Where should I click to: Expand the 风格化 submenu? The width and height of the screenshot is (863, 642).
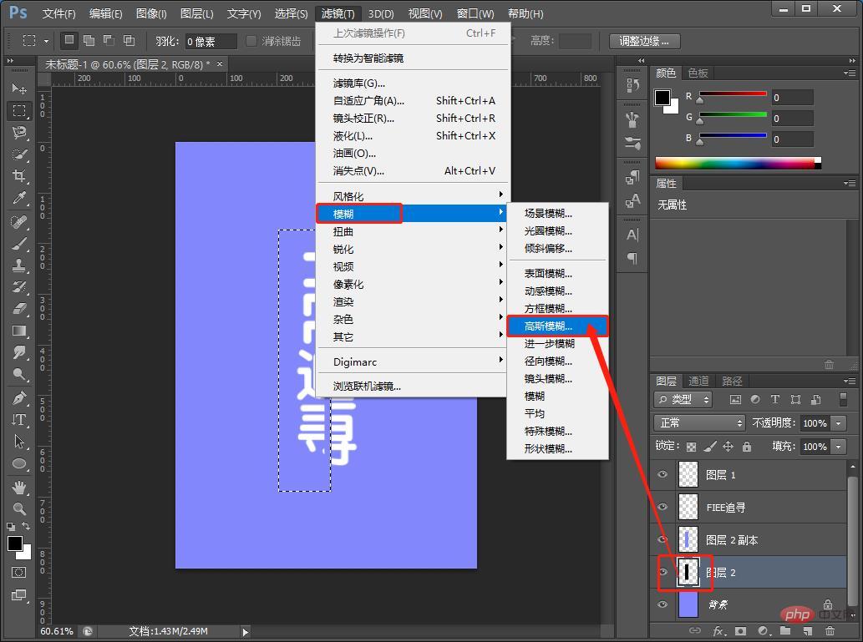tap(412, 196)
